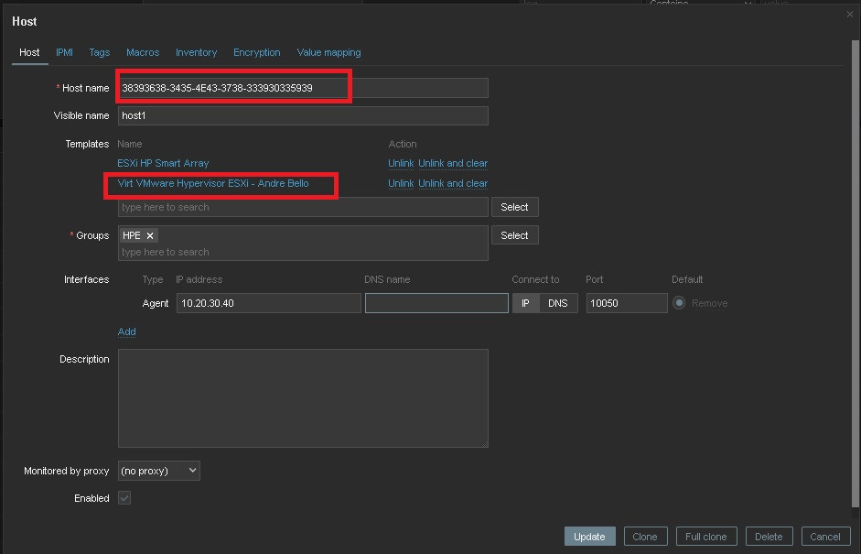Go to the Inventory tab
Image resolution: width=861 pixels, height=554 pixels.
(x=196, y=52)
